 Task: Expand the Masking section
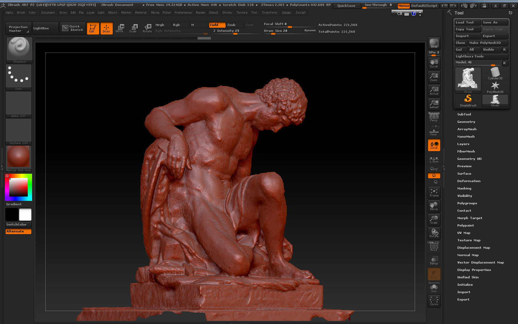coord(464,188)
